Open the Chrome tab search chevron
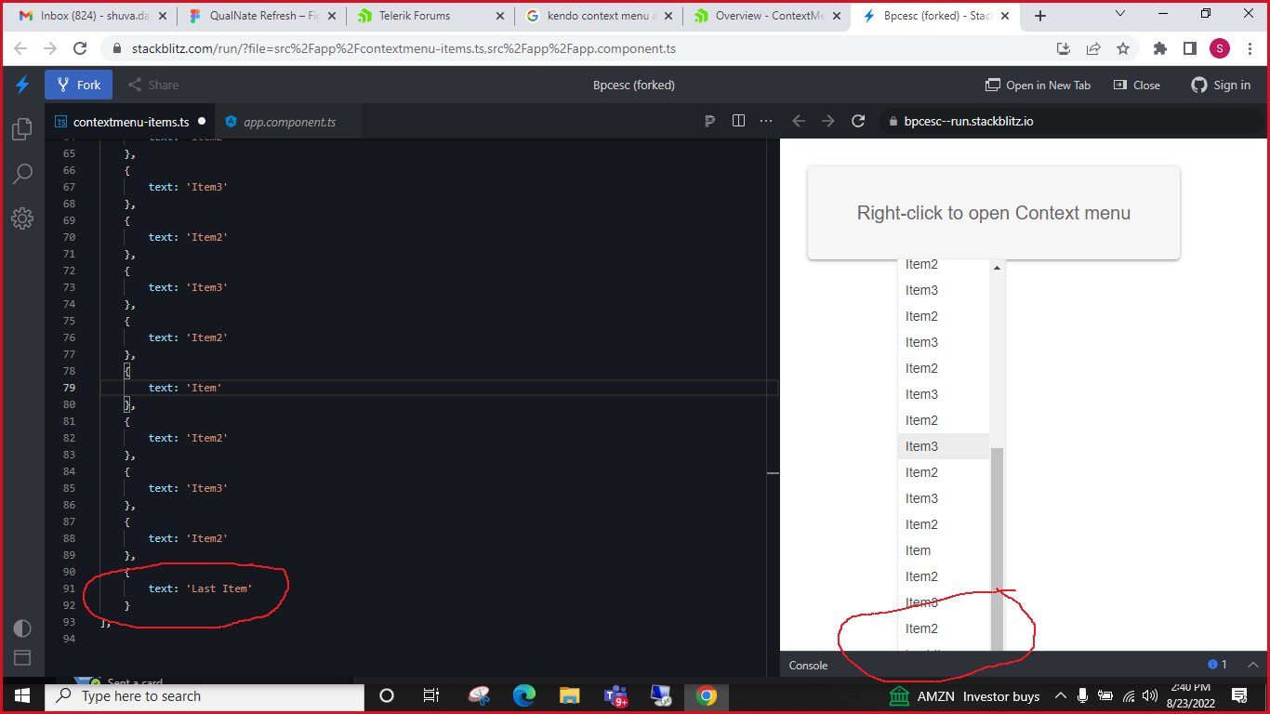This screenshot has height=714, width=1270. tap(1120, 14)
